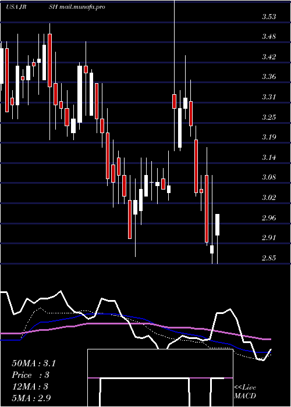The image size is (291, 407).
Task: Click the '<<Live MACD' label
Action: click(245, 392)
